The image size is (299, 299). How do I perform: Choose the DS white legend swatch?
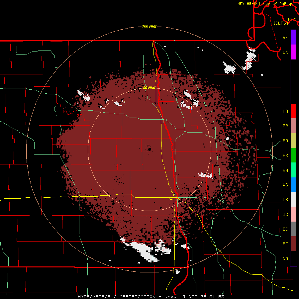[293, 199]
